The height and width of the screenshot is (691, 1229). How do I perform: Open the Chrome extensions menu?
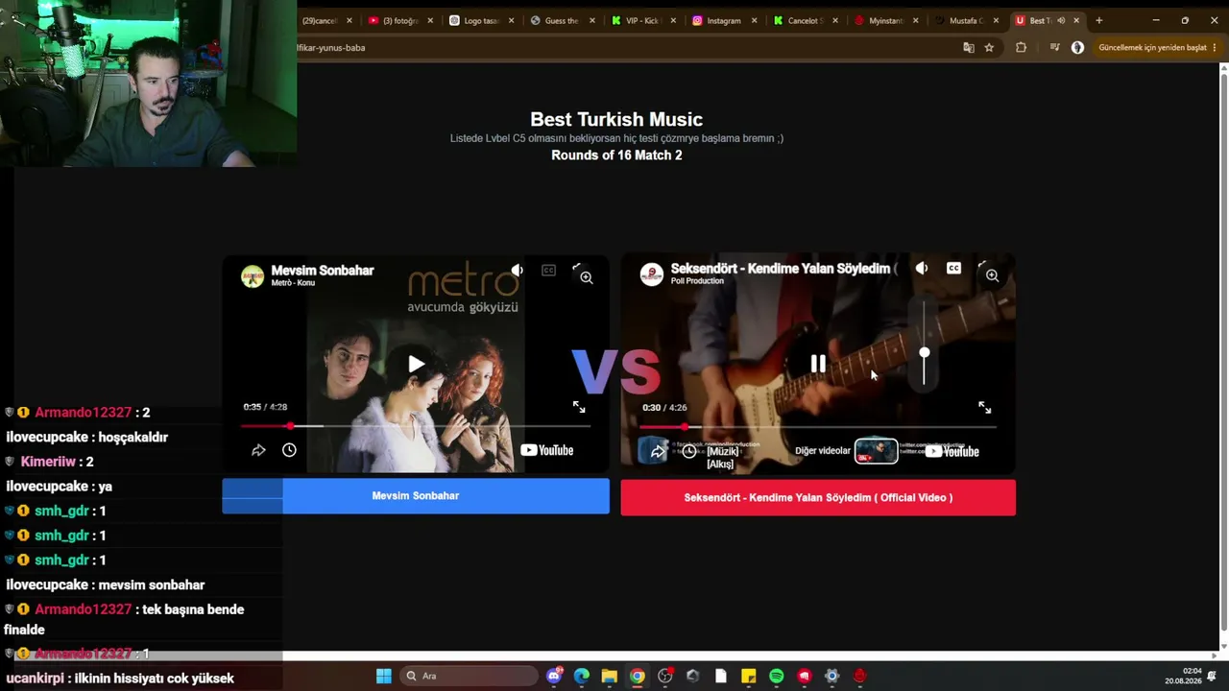click(x=1021, y=47)
